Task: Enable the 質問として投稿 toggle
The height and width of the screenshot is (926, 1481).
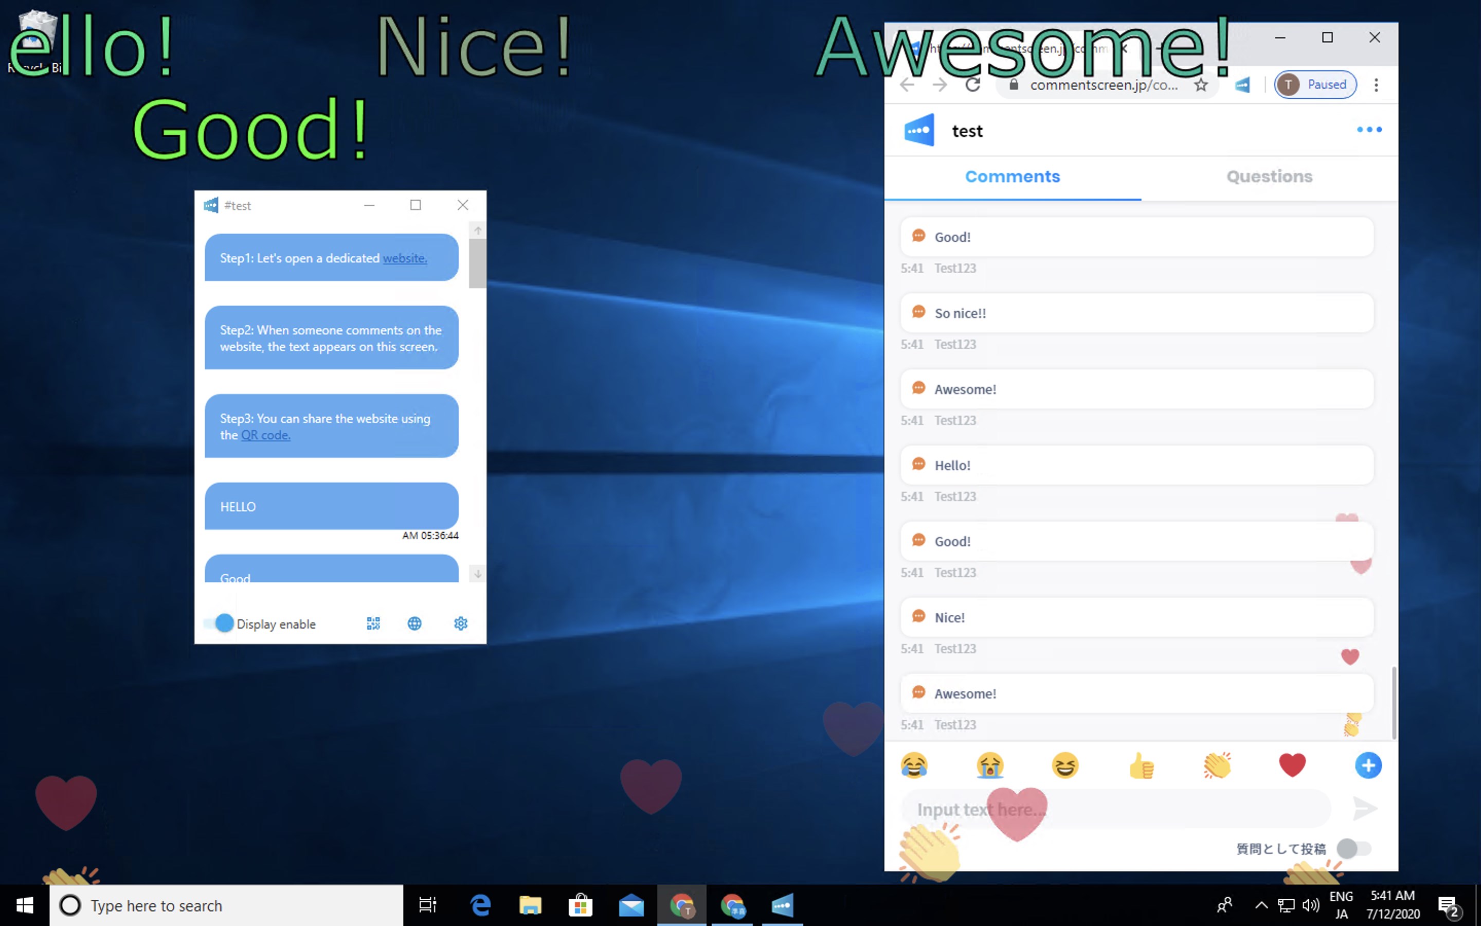Action: pyautogui.click(x=1353, y=848)
